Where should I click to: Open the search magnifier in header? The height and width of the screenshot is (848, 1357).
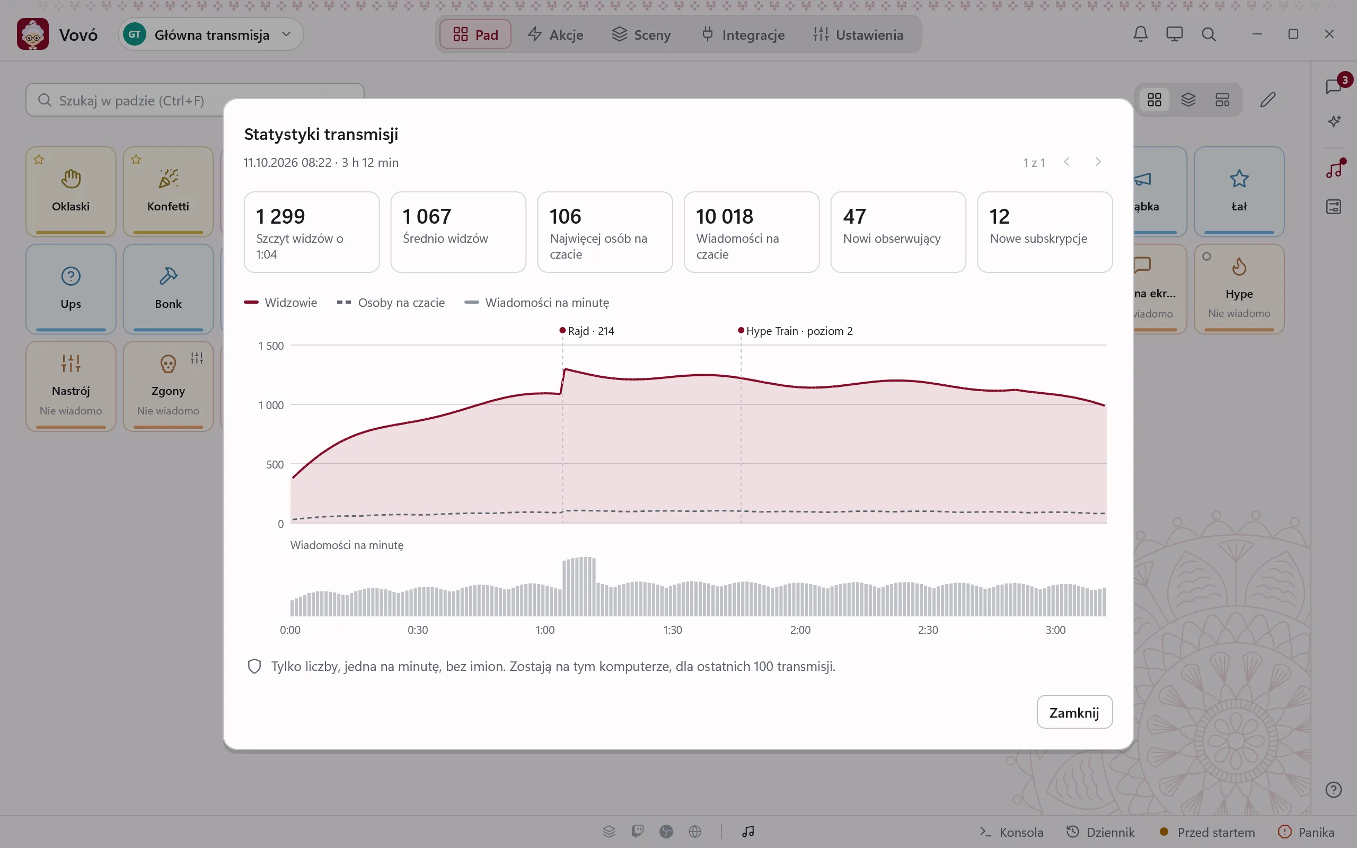[1209, 34]
